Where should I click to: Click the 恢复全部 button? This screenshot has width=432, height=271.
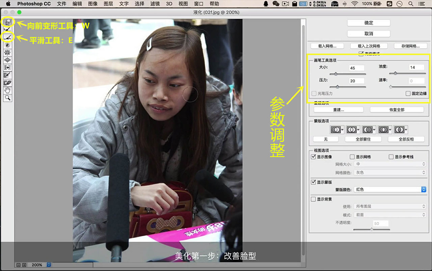(x=397, y=110)
